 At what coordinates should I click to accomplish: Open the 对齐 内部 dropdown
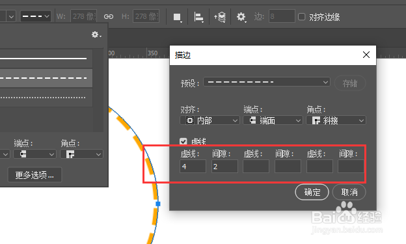coord(210,120)
